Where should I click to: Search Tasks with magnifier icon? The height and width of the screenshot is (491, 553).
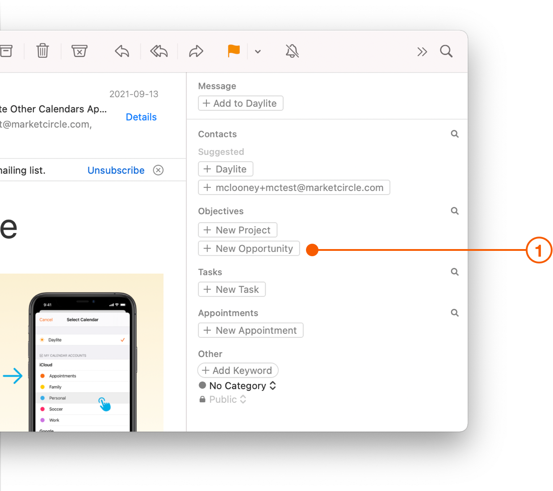coord(455,272)
